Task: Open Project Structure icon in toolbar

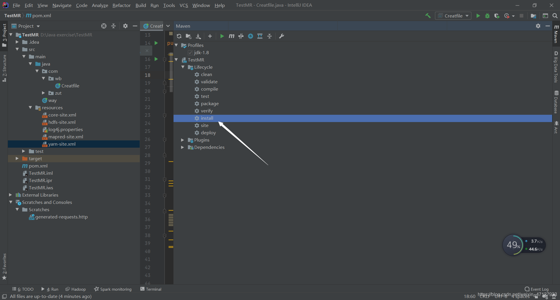Action: [x=533, y=16]
